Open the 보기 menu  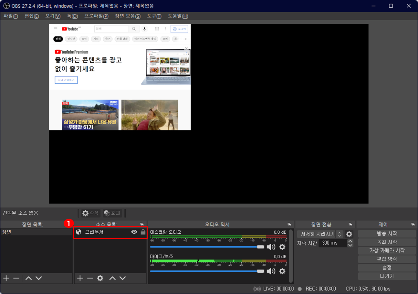coord(53,16)
